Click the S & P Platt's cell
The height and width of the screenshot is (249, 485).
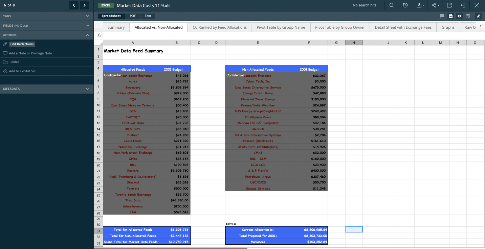coord(258,171)
